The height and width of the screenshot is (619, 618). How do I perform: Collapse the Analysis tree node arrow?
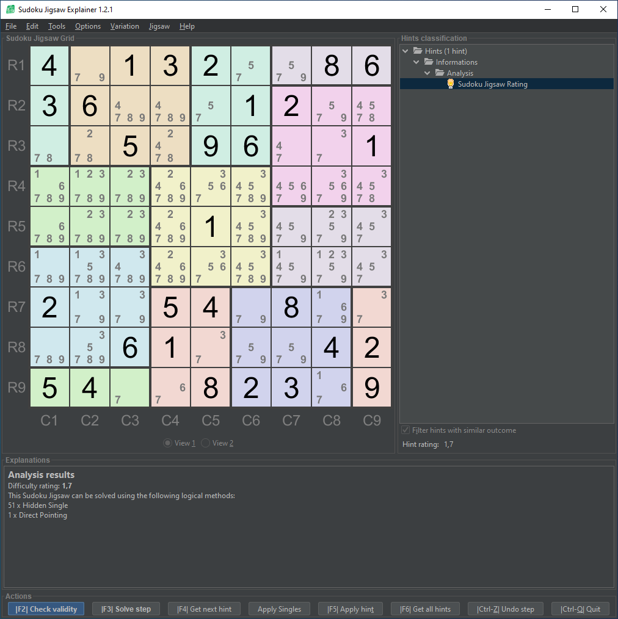pos(427,73)
